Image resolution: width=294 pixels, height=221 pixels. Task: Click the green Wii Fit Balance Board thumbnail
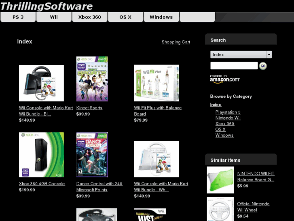pyautogui.click(x=220, y=180)
